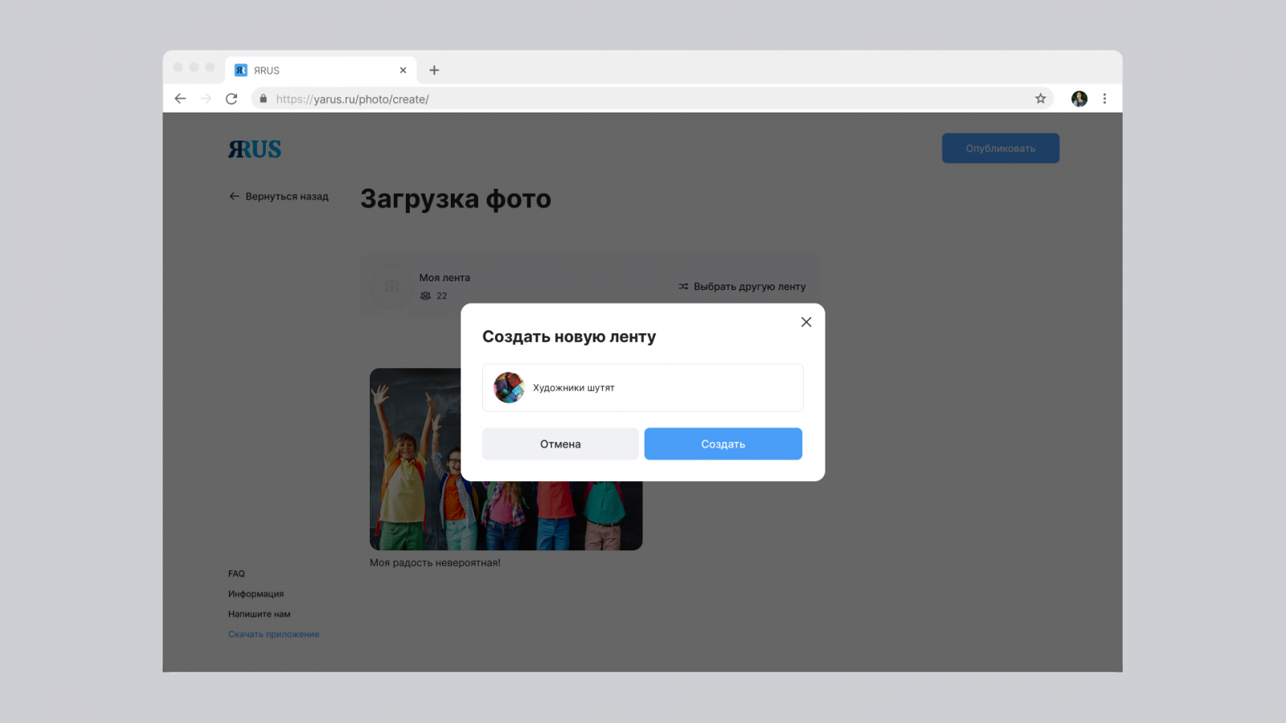Click the caption 'Моя радость невероятная!'
The height and width of the screenshot is (723, 1286).
point(435,563)
